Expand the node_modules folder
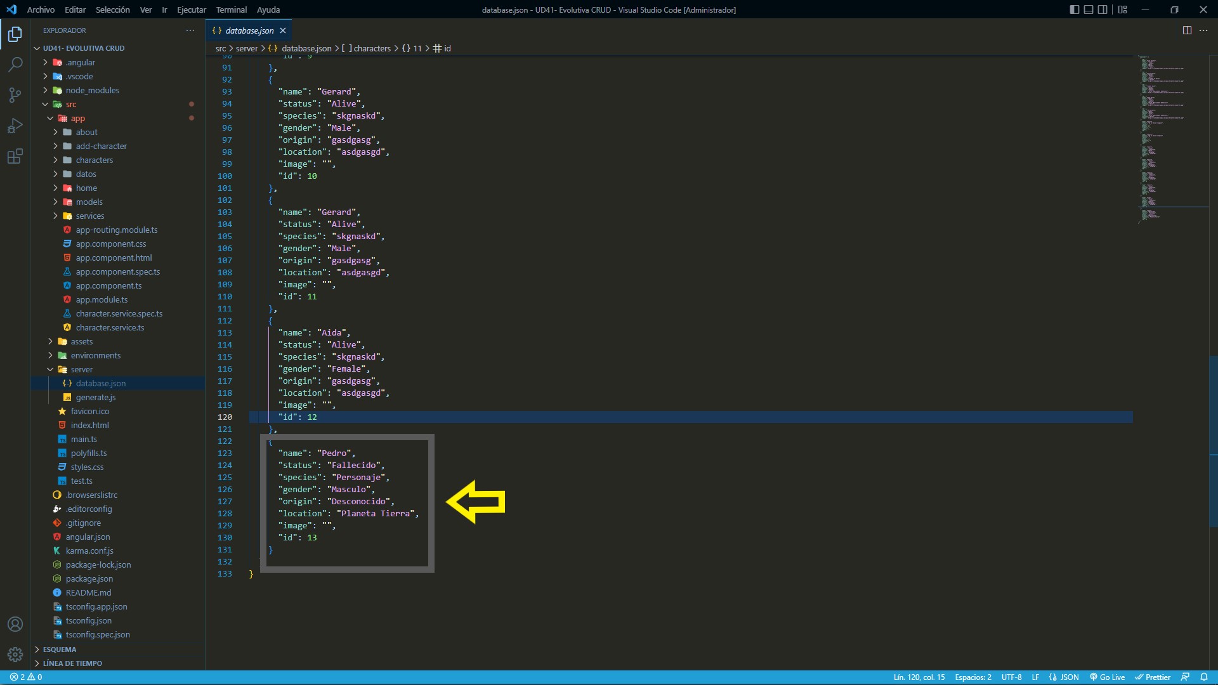 pos(92,90)
